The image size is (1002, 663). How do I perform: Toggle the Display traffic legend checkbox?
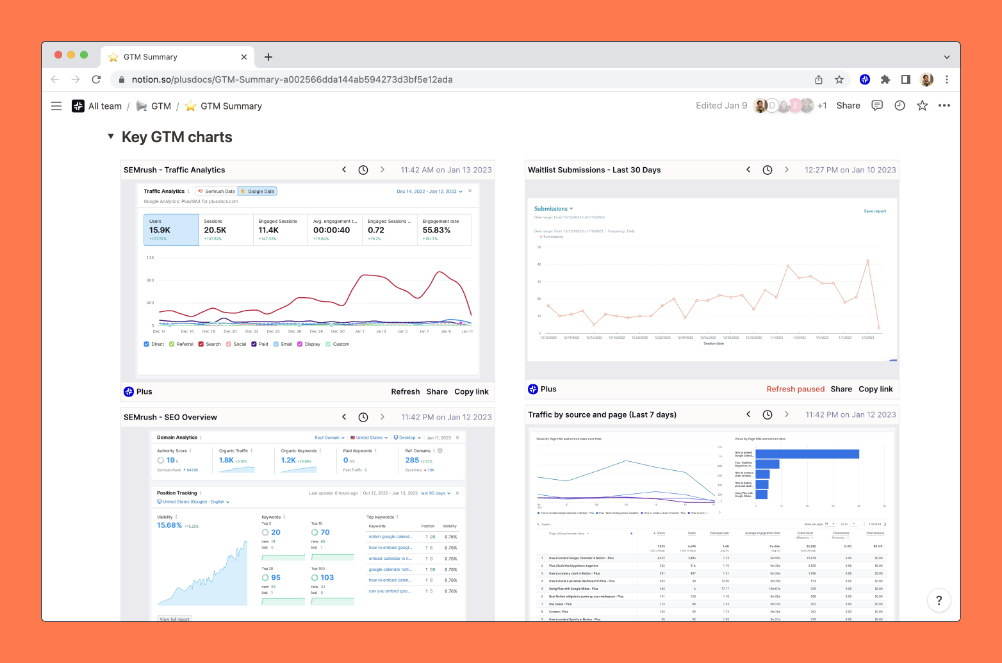click(300, 344)
